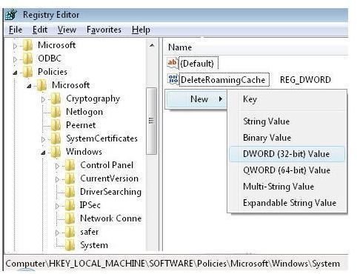This screenshot has height=274, width=357.
Task: Collapse the Policies key
Action: (x=16, y=73)
